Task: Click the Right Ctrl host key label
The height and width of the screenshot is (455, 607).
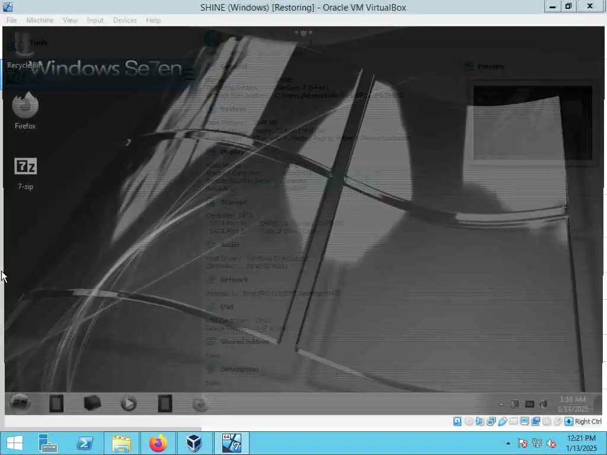Action: (589, 421)
